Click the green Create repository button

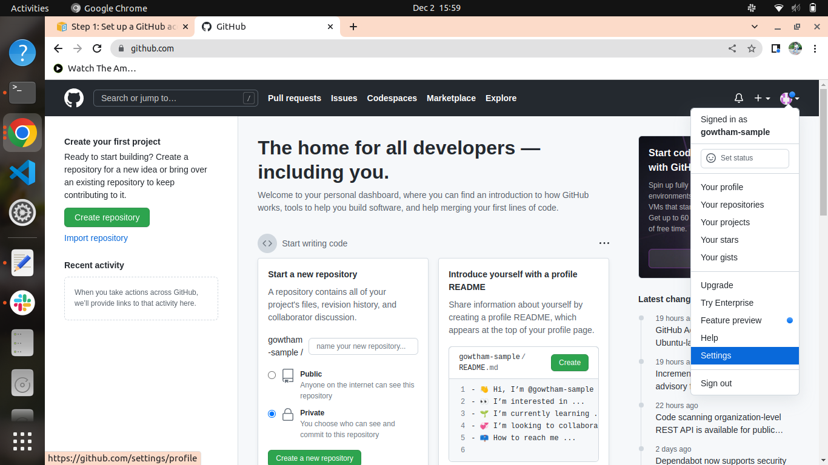pyautogui.click(x=107, y=217)
